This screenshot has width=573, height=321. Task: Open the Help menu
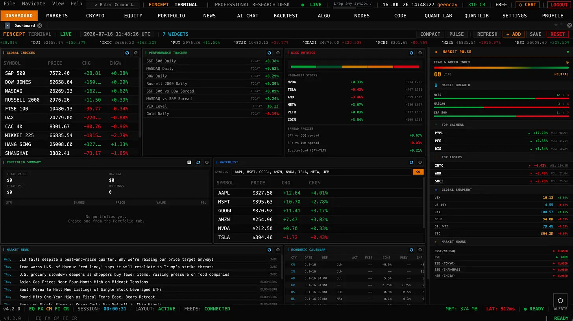pos(76,4)
